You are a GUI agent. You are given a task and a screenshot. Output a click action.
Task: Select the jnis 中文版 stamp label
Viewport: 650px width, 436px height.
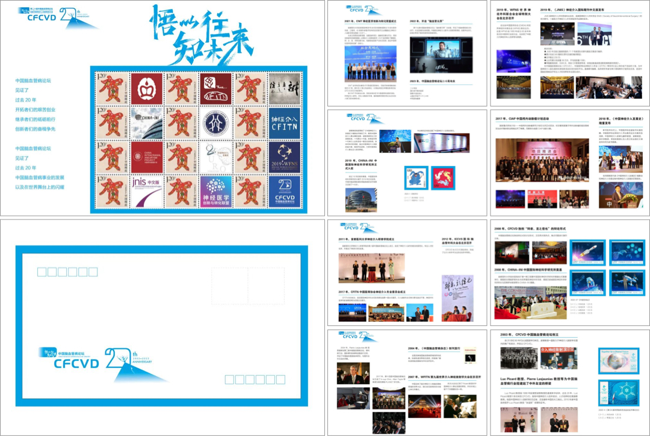coord(147,192)
